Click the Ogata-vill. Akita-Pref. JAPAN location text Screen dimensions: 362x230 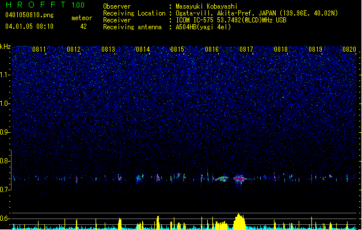tap(257, 13)
